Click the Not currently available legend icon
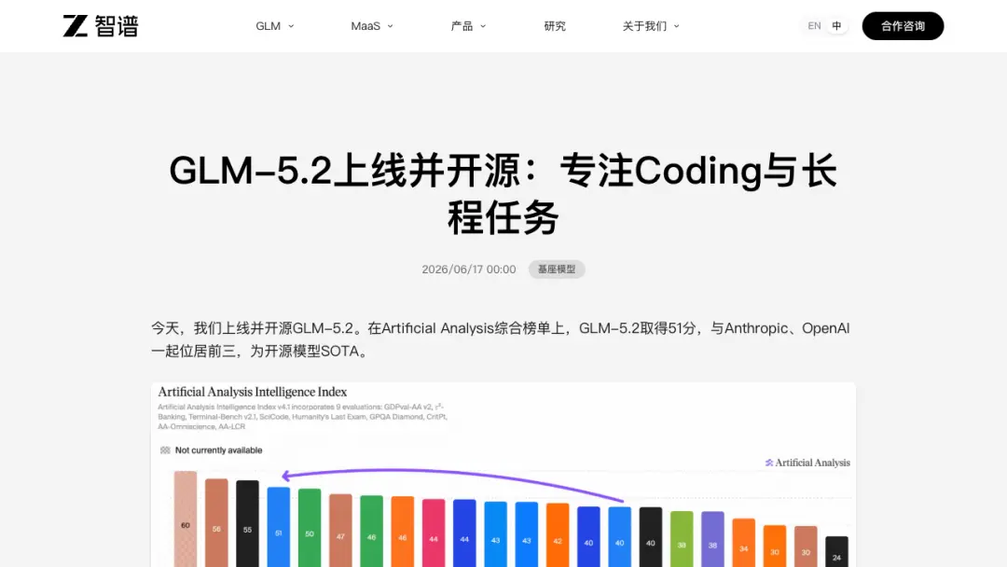The image size is (1007, 567). coord(165,450)
